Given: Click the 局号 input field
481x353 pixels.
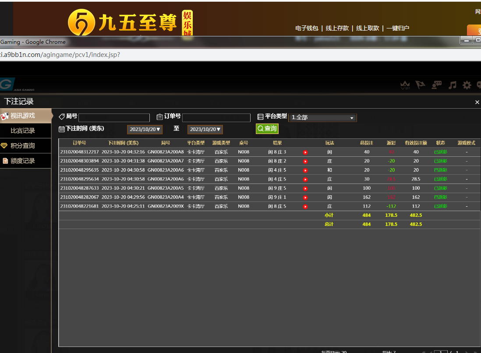Looking at the screenshot, I should (114, 118).
